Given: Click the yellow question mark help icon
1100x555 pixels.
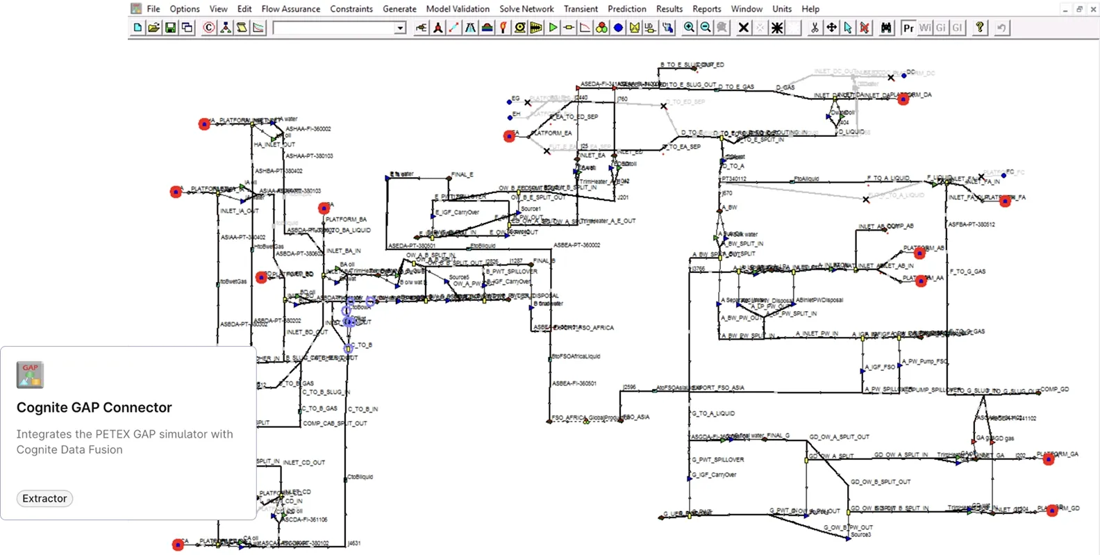Looking at the screenshot, I should [x=980, y=28].
